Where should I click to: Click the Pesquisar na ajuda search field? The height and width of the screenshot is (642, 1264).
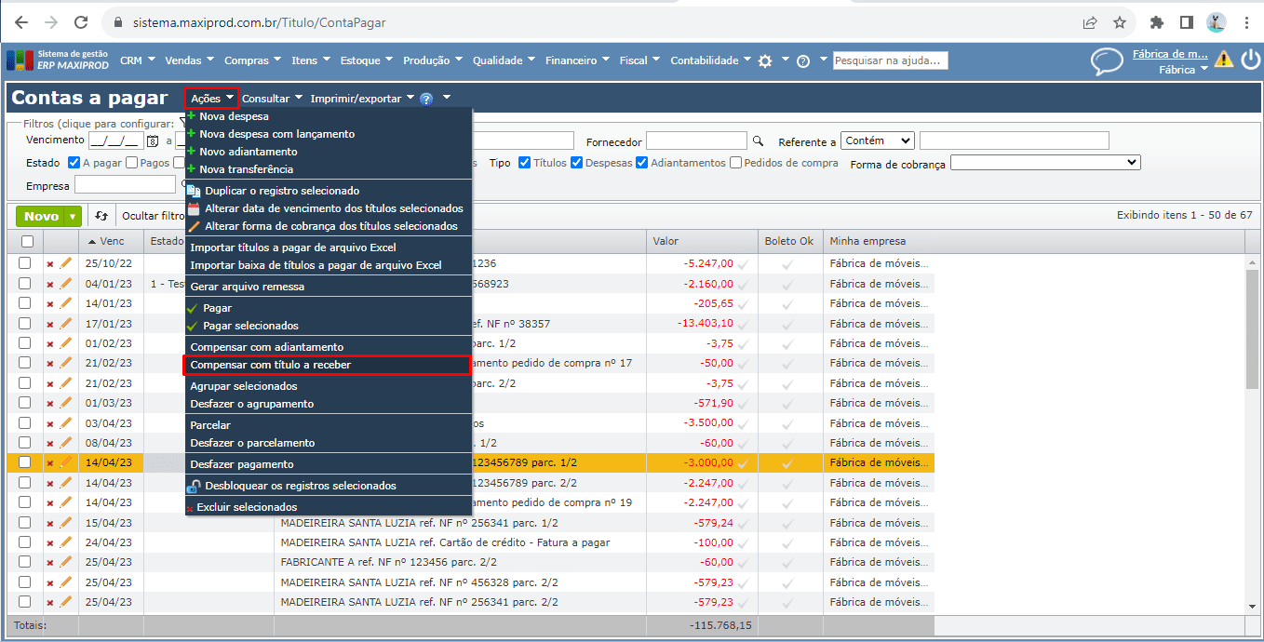[x=890, y=60]
